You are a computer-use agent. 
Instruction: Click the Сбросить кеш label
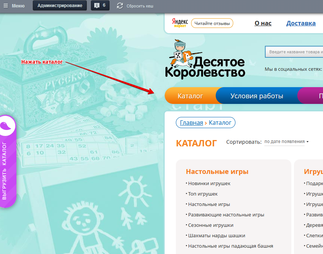140,6
